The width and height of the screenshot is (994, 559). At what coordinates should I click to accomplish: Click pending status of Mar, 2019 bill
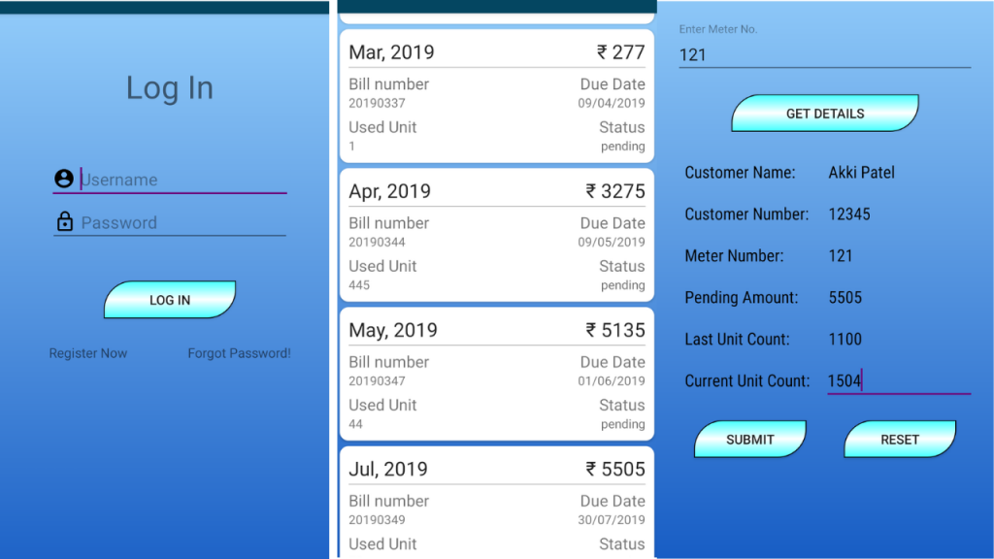(x=622, y=147)
